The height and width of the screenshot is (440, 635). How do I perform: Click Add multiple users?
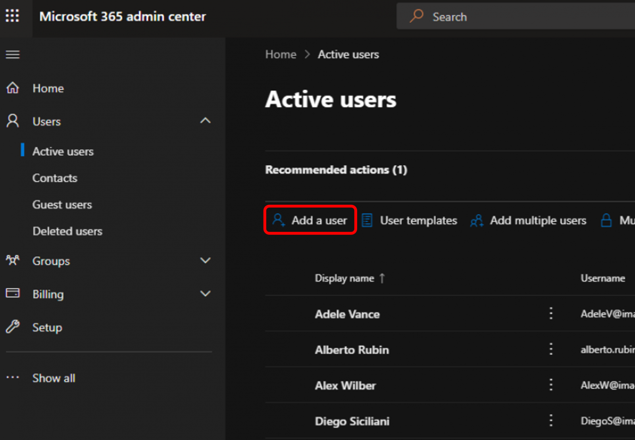(x=528, y=220)
